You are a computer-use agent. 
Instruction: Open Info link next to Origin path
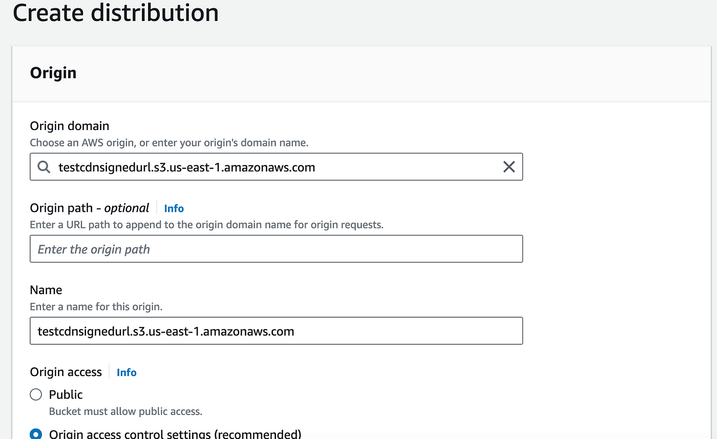[x=174, y=208]
